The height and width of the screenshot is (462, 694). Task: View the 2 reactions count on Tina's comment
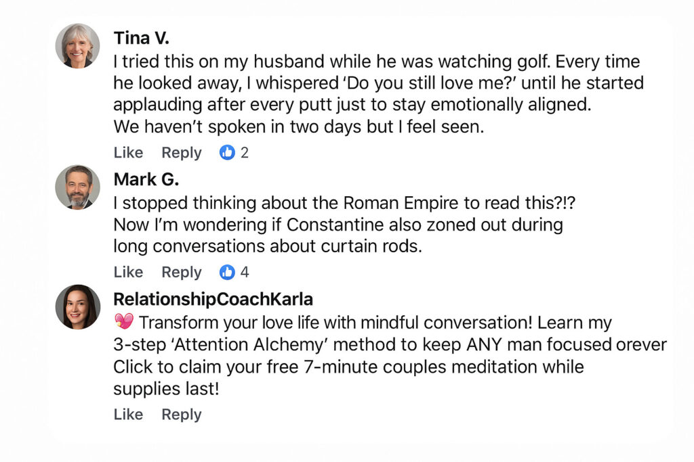click(x=244, y=153)
